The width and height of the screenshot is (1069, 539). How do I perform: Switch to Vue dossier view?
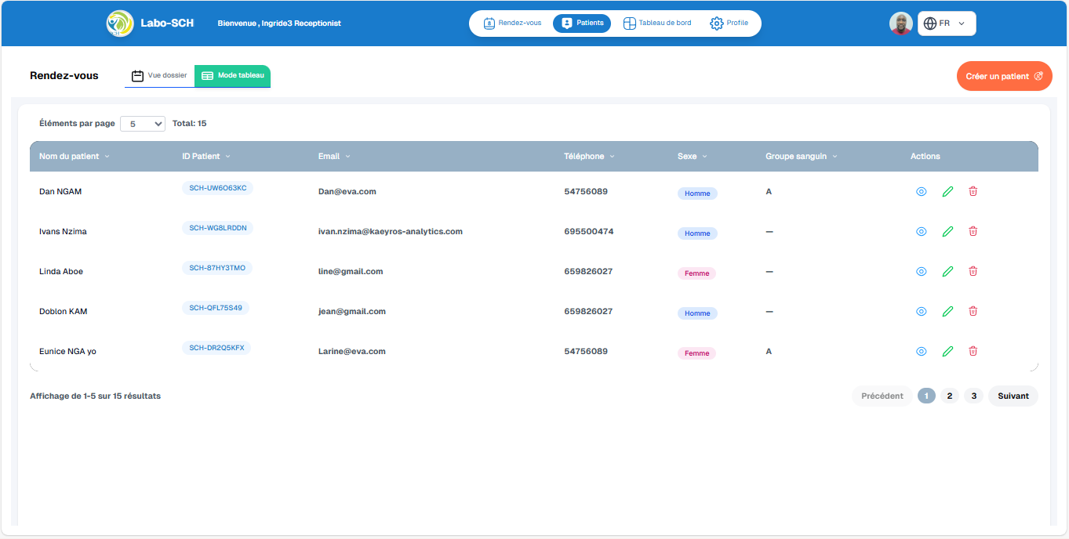(x=160, y=75)
